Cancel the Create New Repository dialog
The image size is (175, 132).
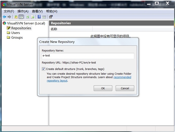(125, 88)
